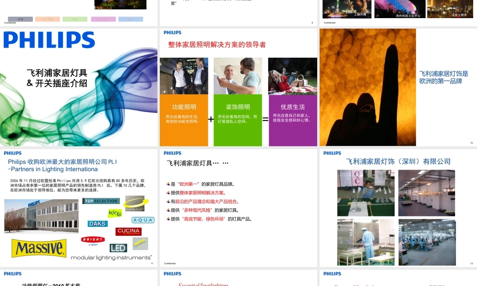Click the gray 介绍 tab on top-left slide
Image resolution: width=477 pixels, height=286 pixels.
(21, 19)
